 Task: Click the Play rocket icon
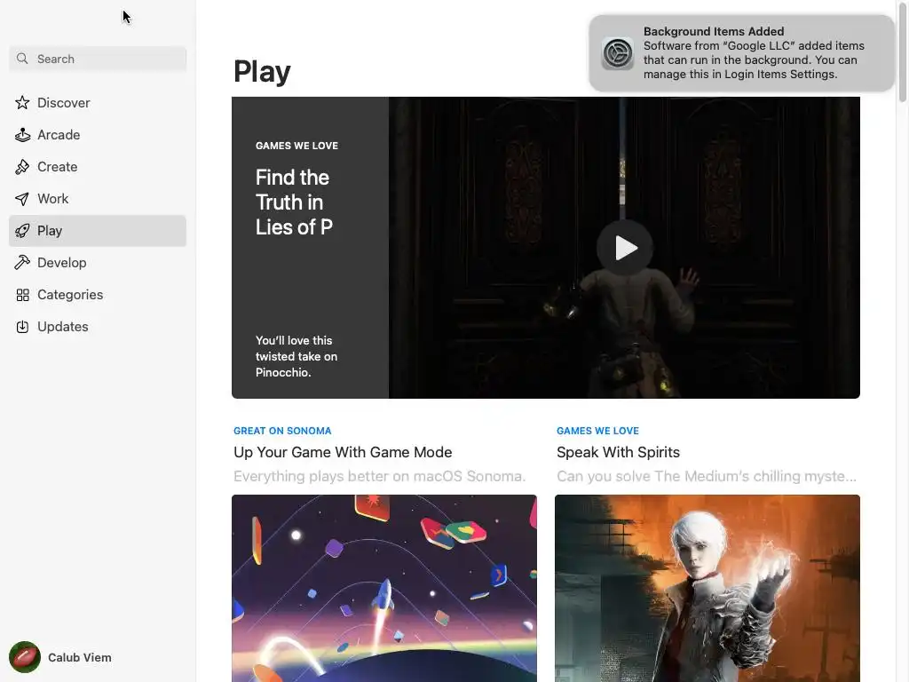tap(22, 231)
